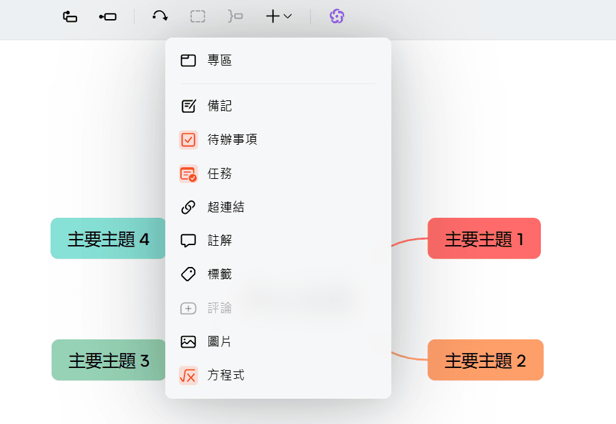Select the insert subtopic tool icon
This screenshot has width=616, height=424.
click(70, 16)
